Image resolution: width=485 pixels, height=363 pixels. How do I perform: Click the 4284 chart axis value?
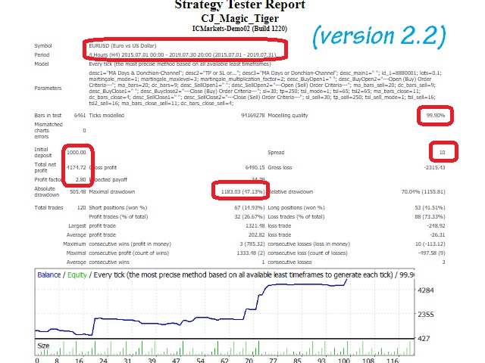click(426, 290)
